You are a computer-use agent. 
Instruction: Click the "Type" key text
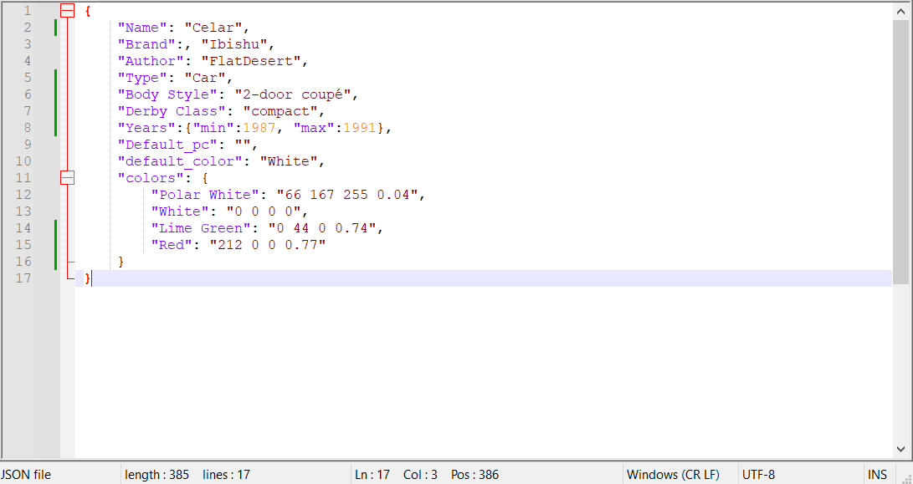142,78
